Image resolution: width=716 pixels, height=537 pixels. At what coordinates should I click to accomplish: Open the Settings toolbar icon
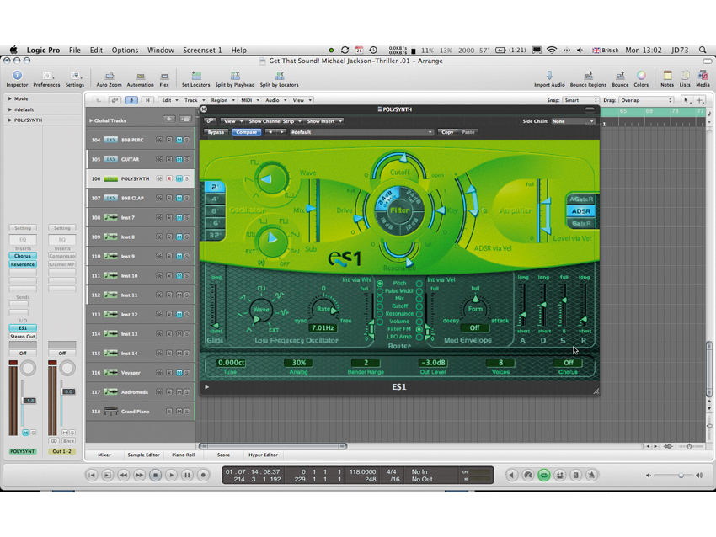click(x=75, y=76)
